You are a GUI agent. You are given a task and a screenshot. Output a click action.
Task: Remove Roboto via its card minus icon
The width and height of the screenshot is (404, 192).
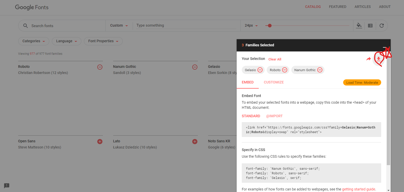click(x=100, y=67)
